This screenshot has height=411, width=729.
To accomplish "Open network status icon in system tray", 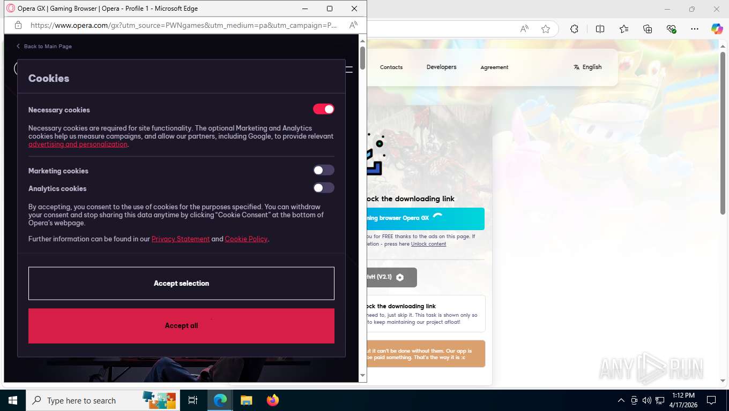I will tap(660, 400).
